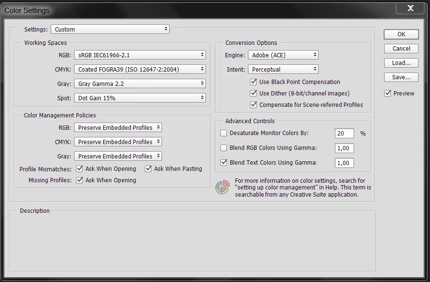
Task: Toggle Missing Profiles Ask When Opening checkbox
Action: [x=79, y=180]
